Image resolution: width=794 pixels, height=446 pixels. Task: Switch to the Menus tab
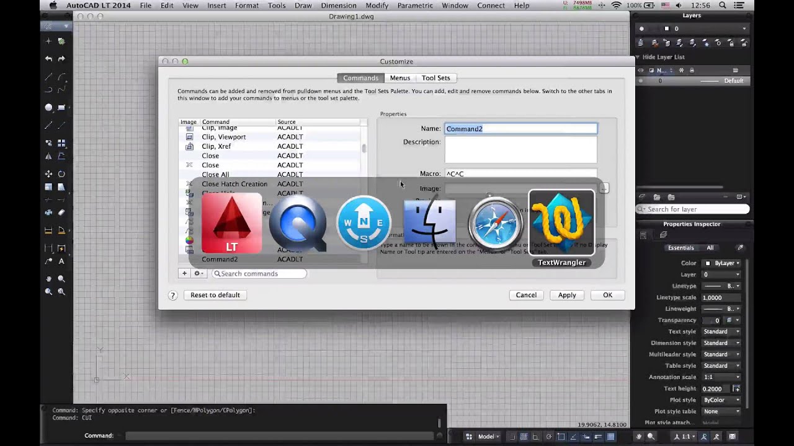coord(399,78)
